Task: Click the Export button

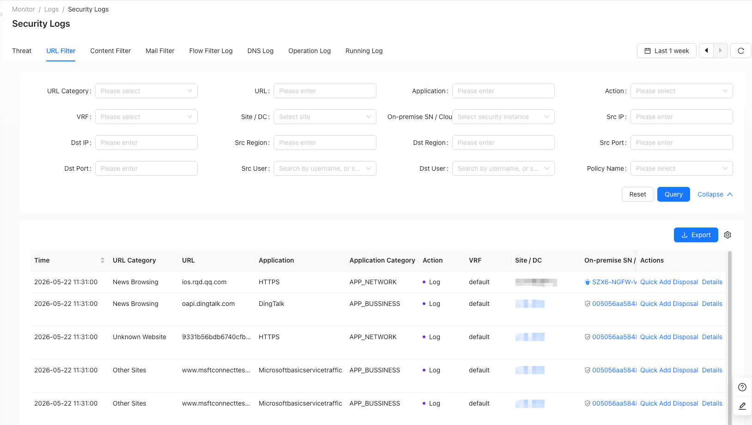Action: point(696,235)
